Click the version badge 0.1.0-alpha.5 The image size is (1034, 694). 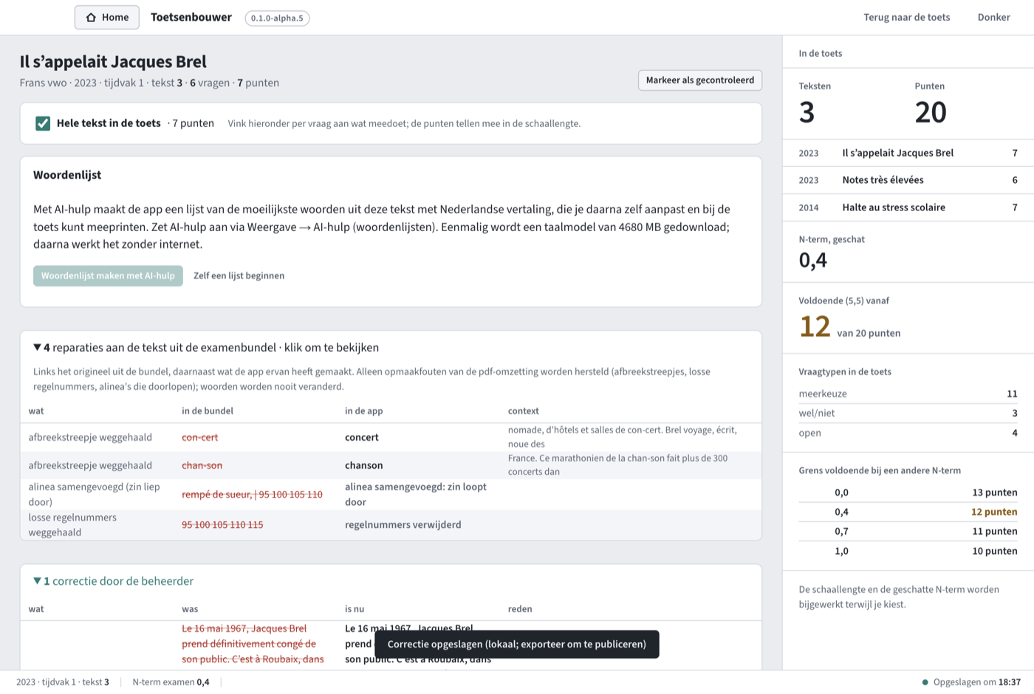(x=277, y=18)
